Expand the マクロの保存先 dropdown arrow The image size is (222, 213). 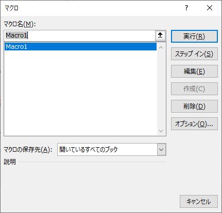[161, 150]
